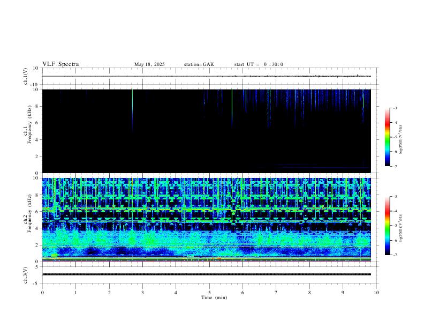Click the '-7' label on ch.2 colorbar
Image resolution: width=424 pixels, height=328 pixels.
tap(395, 255)
